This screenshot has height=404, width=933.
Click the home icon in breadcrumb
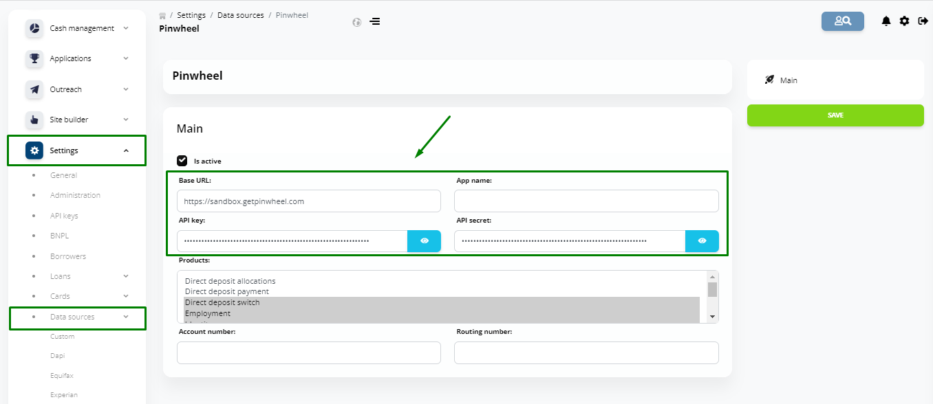click(x=162, y=15)
